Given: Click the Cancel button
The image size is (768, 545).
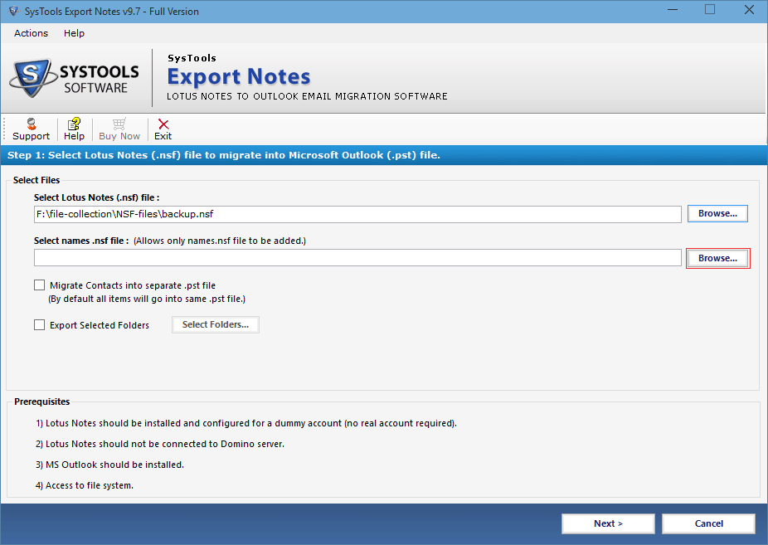Looking at the screenshot, I should [709, 523].
